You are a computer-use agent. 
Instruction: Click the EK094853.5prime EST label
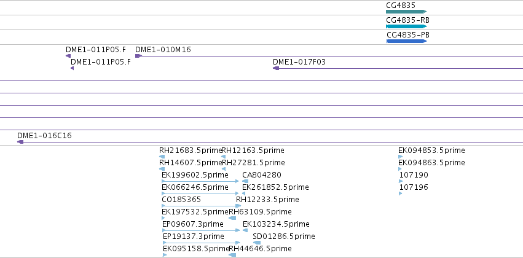pos(431,150)
